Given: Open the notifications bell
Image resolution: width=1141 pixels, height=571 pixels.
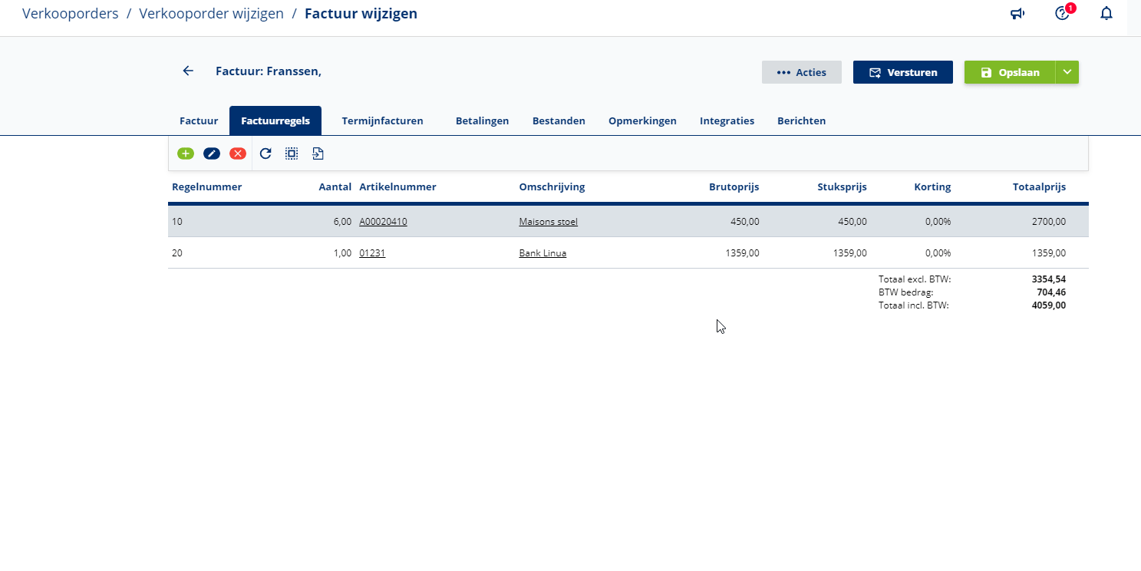Looking at the screenshot, I should coord(1106,14).
